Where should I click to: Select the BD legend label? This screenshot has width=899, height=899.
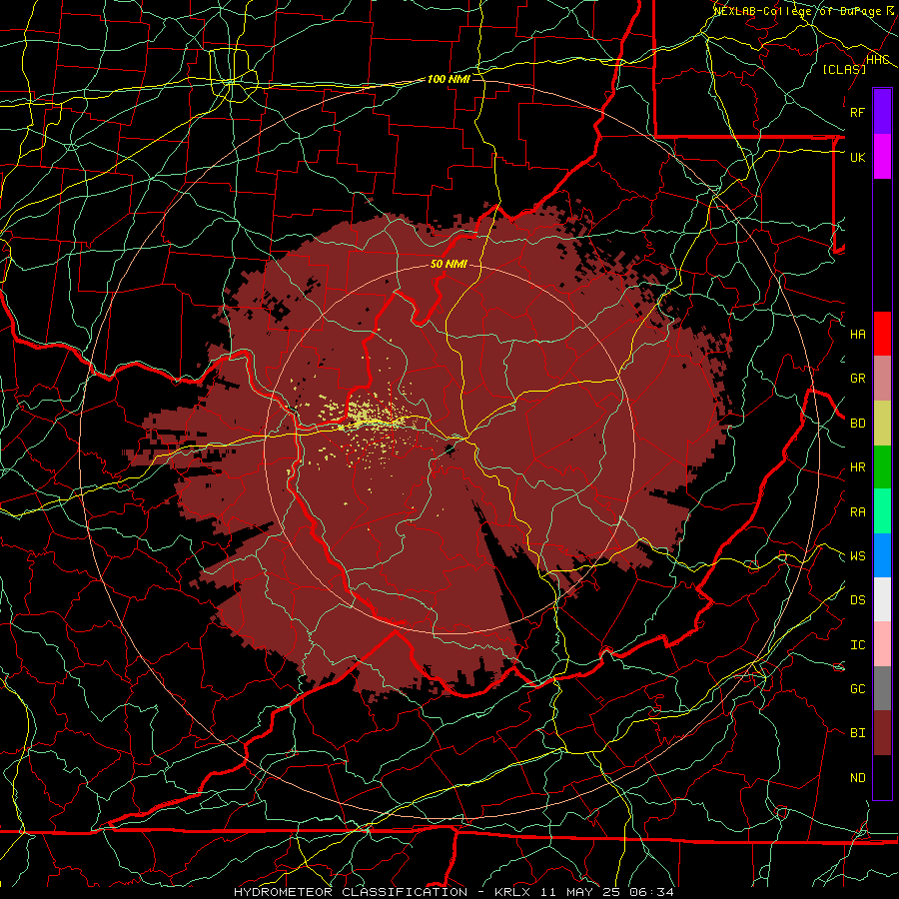tap(858, 424)
